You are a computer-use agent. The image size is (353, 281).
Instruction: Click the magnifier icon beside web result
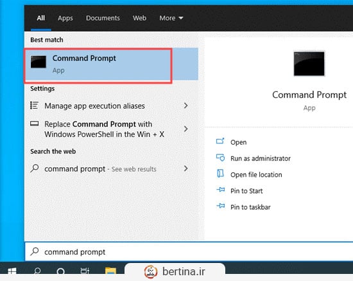tap(35, 168)
